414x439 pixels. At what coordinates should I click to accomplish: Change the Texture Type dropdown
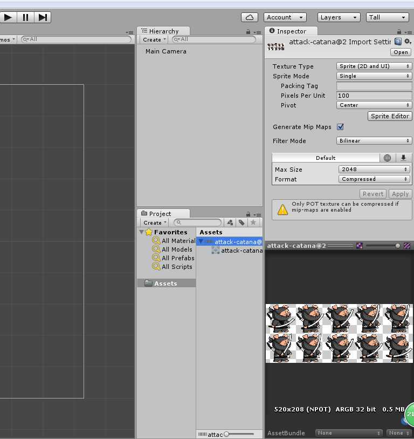[374, 66]
